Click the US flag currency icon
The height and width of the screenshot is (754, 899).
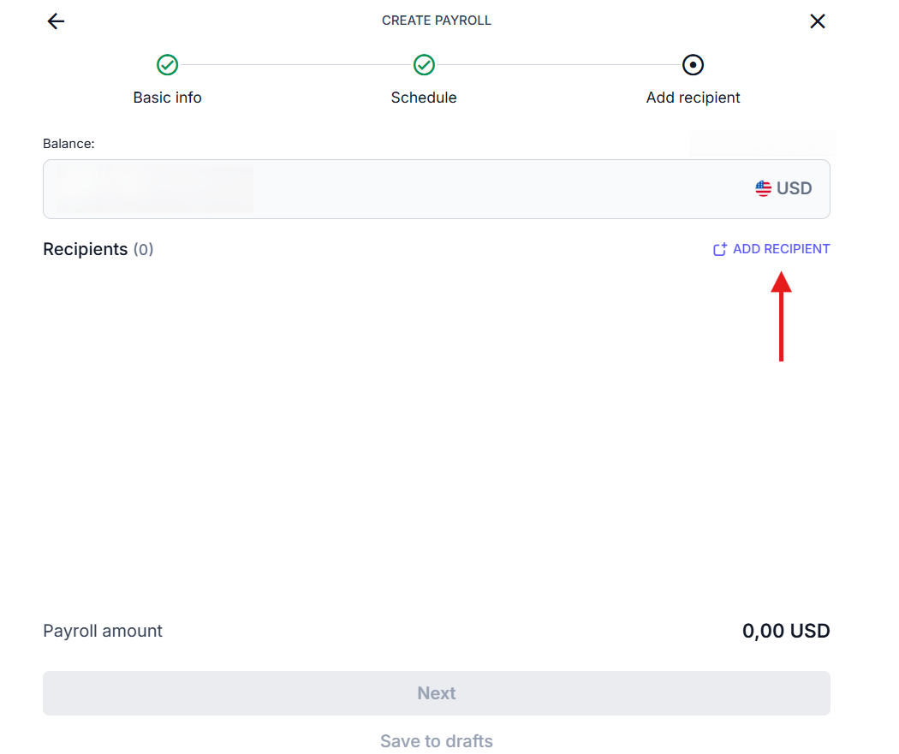pyautogui.click(x=763, y=188)
